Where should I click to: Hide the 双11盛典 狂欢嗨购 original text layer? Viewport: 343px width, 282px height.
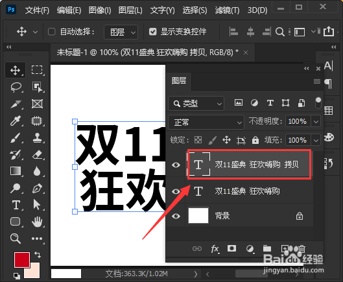[176, 192]
